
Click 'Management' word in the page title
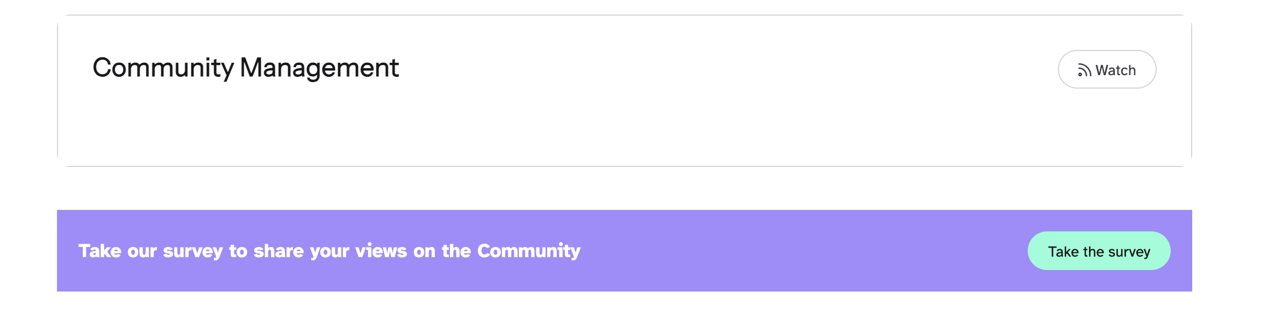click(x=319, y=68)
